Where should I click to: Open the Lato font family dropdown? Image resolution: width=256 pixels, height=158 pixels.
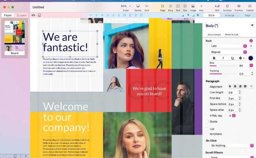[x=228, y=46]
